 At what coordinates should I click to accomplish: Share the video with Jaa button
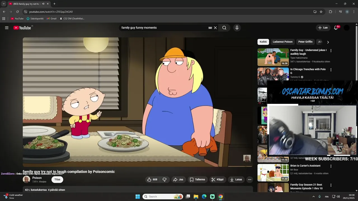coord(178,180)
